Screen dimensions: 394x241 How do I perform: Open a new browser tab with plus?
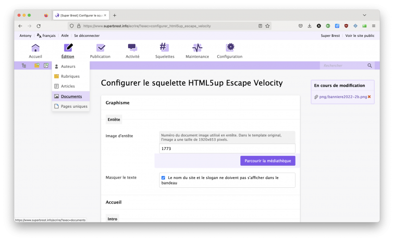click(x=115, y=15)
